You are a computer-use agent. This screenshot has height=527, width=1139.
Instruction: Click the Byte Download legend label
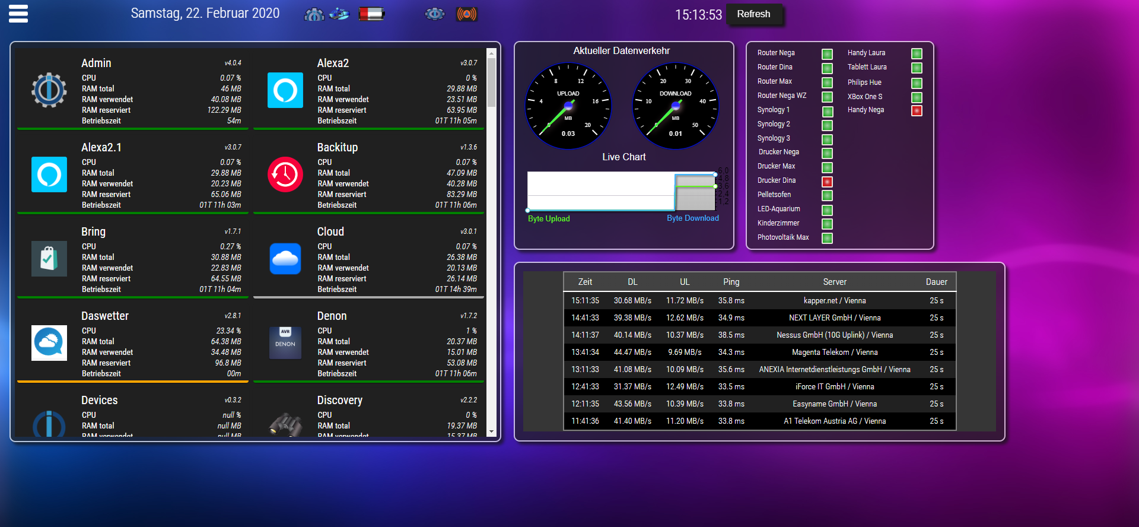click(x=692, y=218)
